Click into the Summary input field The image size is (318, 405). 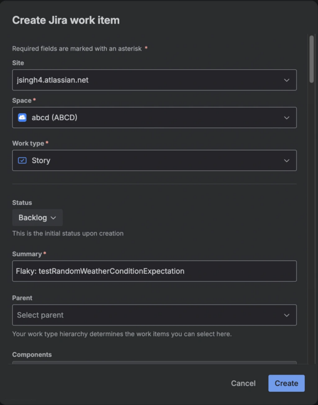[154, 271]
